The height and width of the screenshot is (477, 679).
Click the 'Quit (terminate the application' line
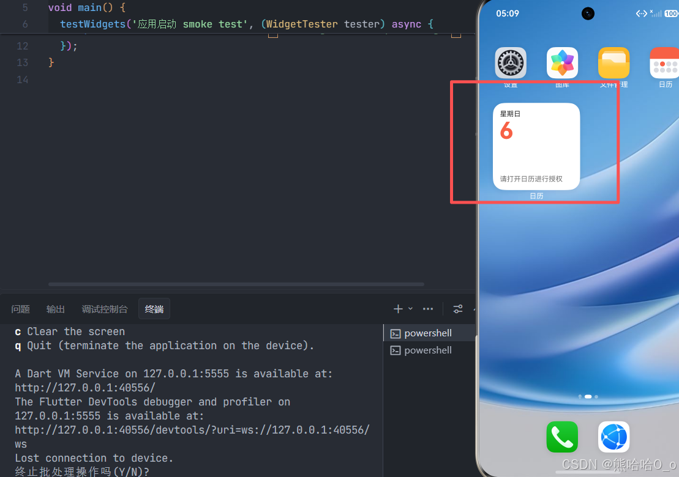pos(164,346)
